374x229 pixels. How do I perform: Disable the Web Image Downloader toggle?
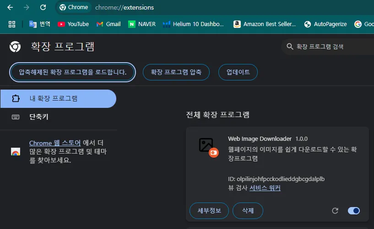pos(354,211)
